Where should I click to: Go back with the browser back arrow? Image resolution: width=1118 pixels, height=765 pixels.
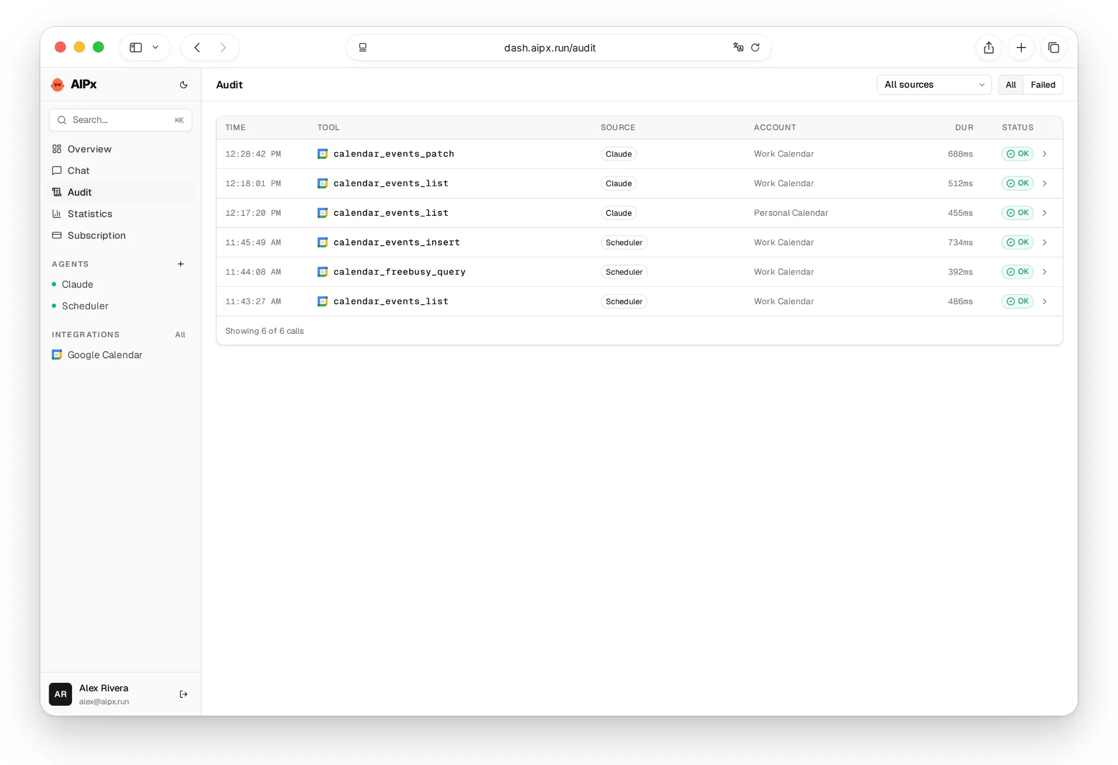(x=197, y=48)
